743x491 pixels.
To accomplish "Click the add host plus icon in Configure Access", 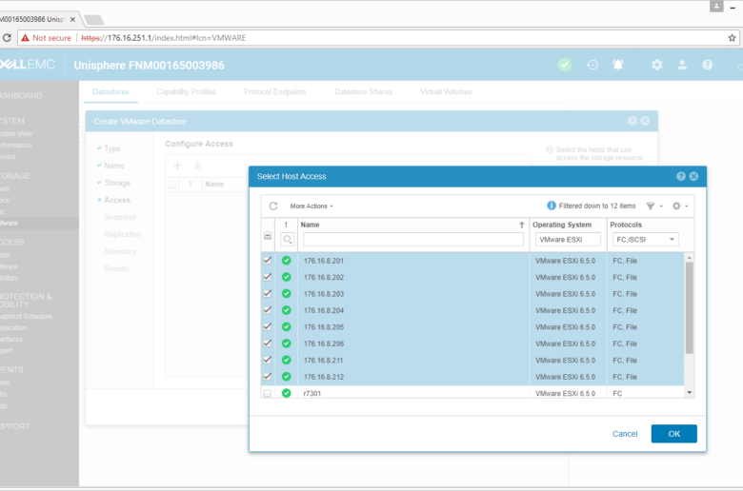I will pyautogui.click(x=178, y=166).
